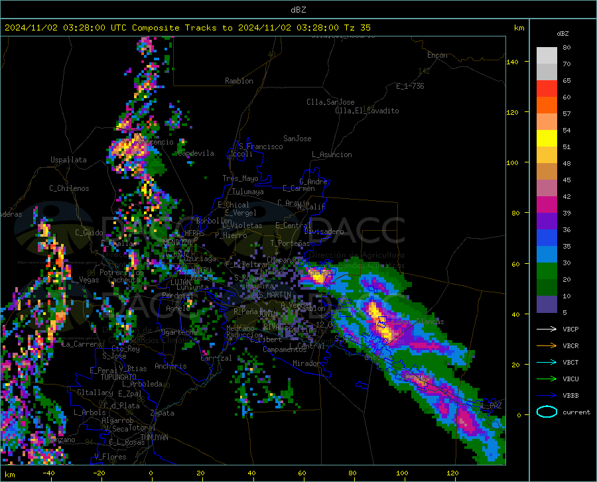Image resolution: width=597 pixels, height=482 pixels.
Task: Click the 'Composite Tracks to' header text
Action: [182, 28]
